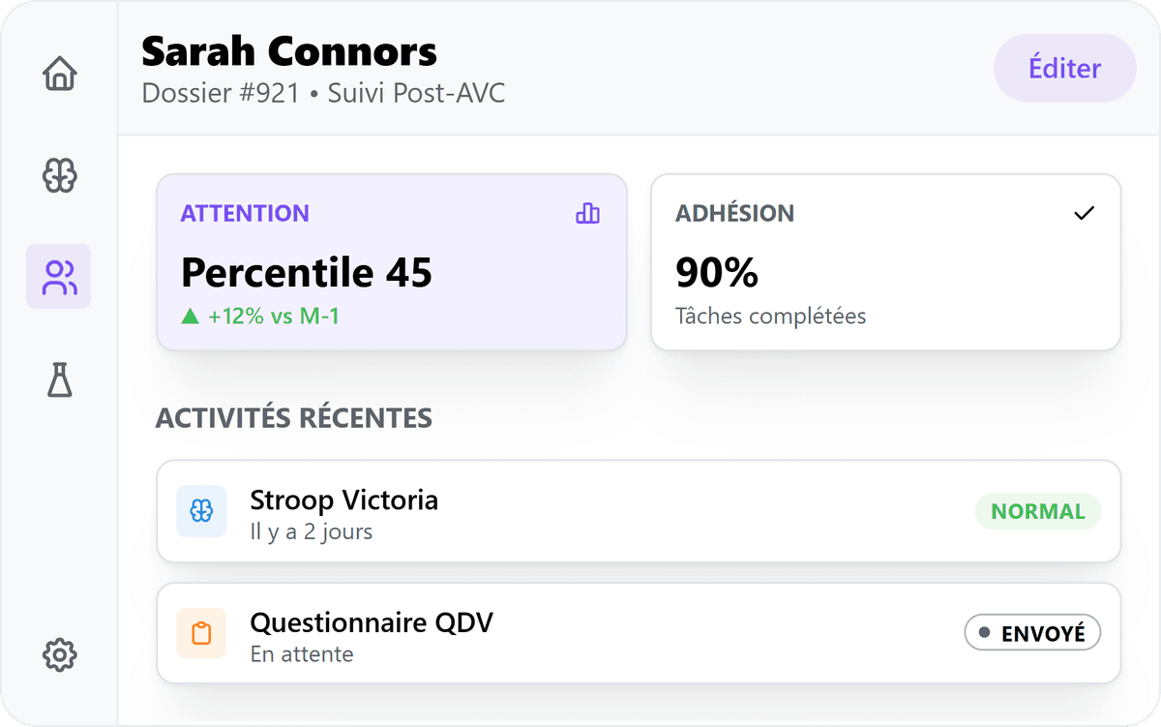Click the ENVOYÉ status badge
Screen dimensions: 1161x727
(1032, 633)
